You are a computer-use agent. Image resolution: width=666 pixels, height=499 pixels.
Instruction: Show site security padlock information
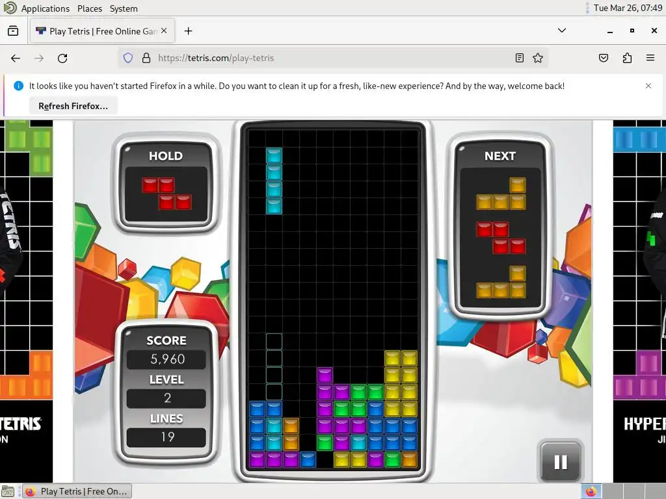coord(146,58)
